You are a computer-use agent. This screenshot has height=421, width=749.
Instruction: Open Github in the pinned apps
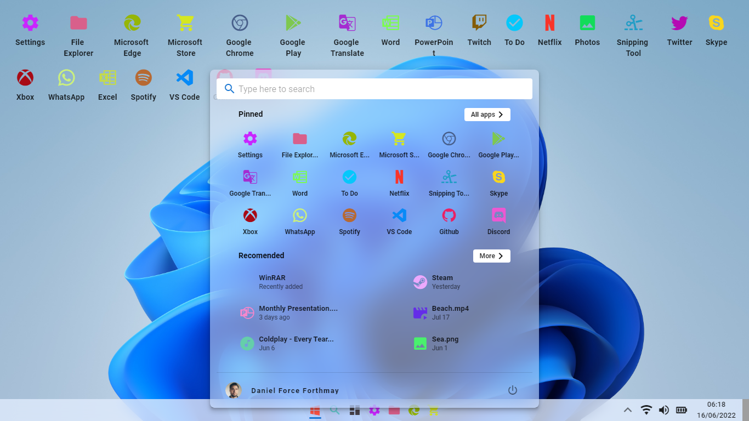[449, 221]
